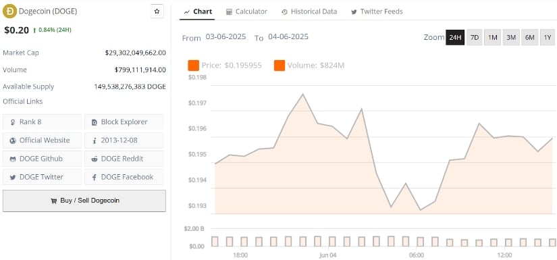The width and height of the screenshot is (557, 260).
Task: Click the 12:00 time axis label
Action: pyautogui.click(x=504, y=255)
